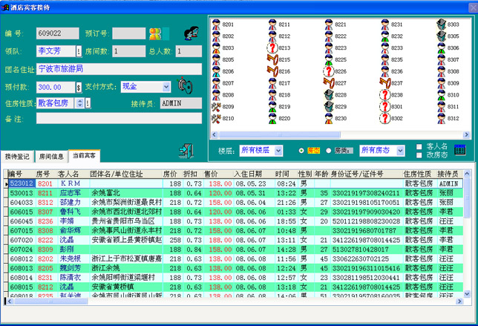Open the calendar grid icon
Screen dimensions: 478x326
(459, 150)
